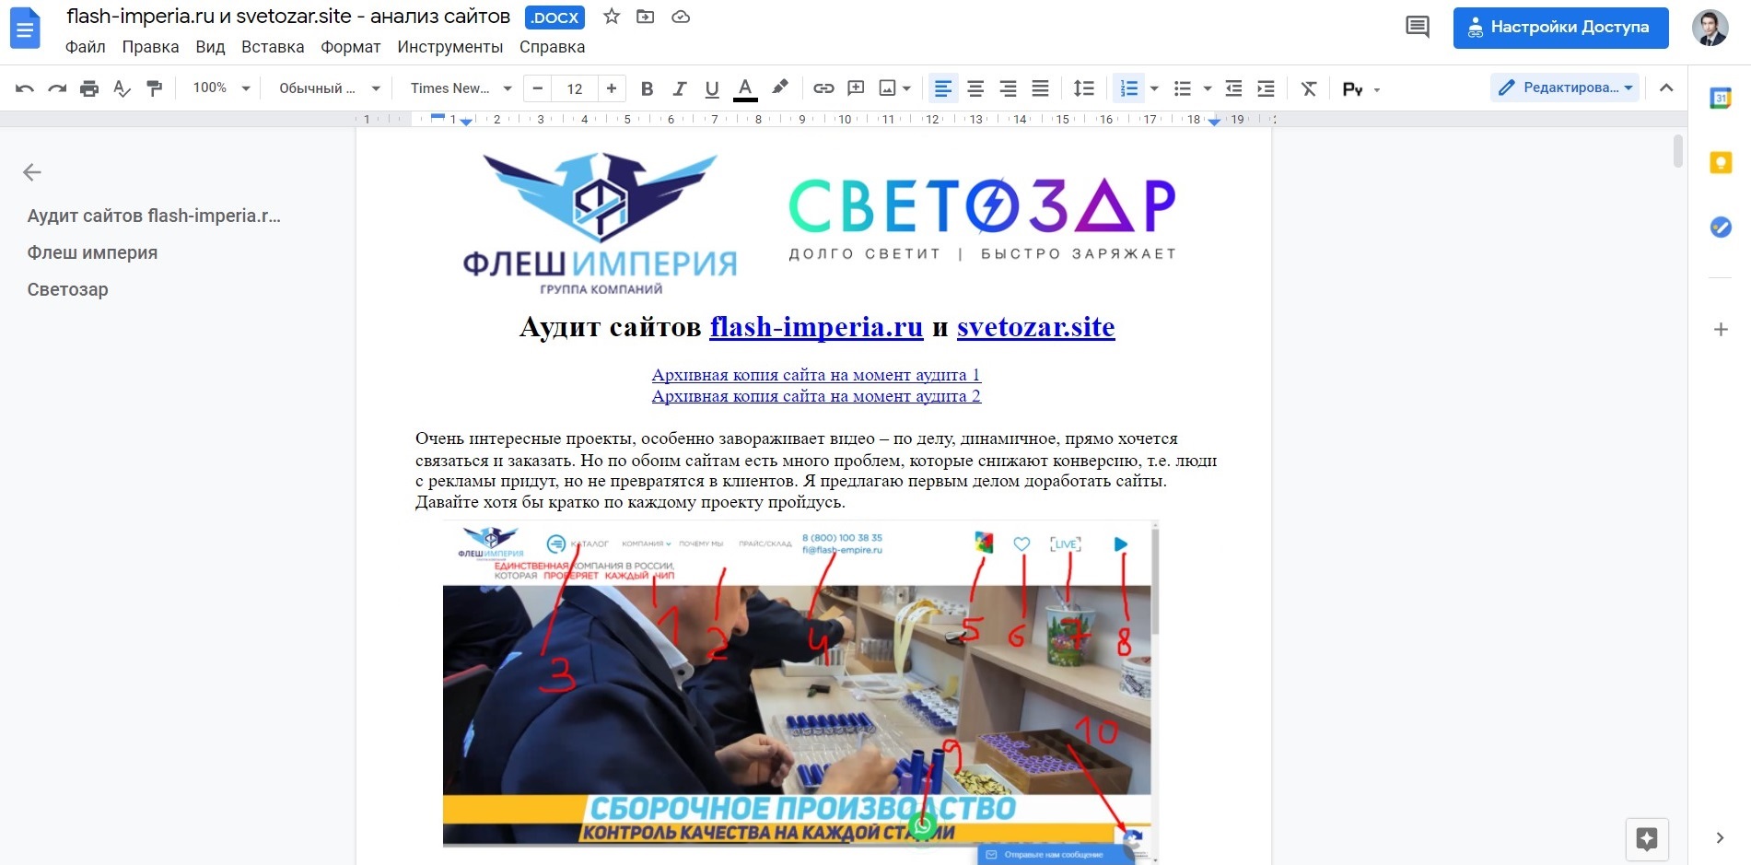
Task: Open the Вставка menu
Action: click(x=273, y=47)
